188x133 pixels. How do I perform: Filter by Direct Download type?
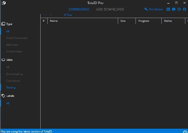click(17, 38)
